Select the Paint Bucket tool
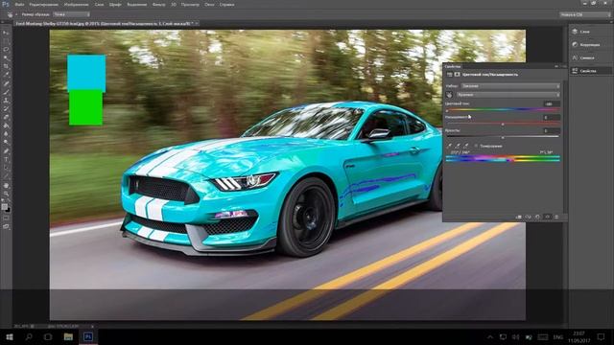This screenshot has width=614, height=345. coord(6,126)
